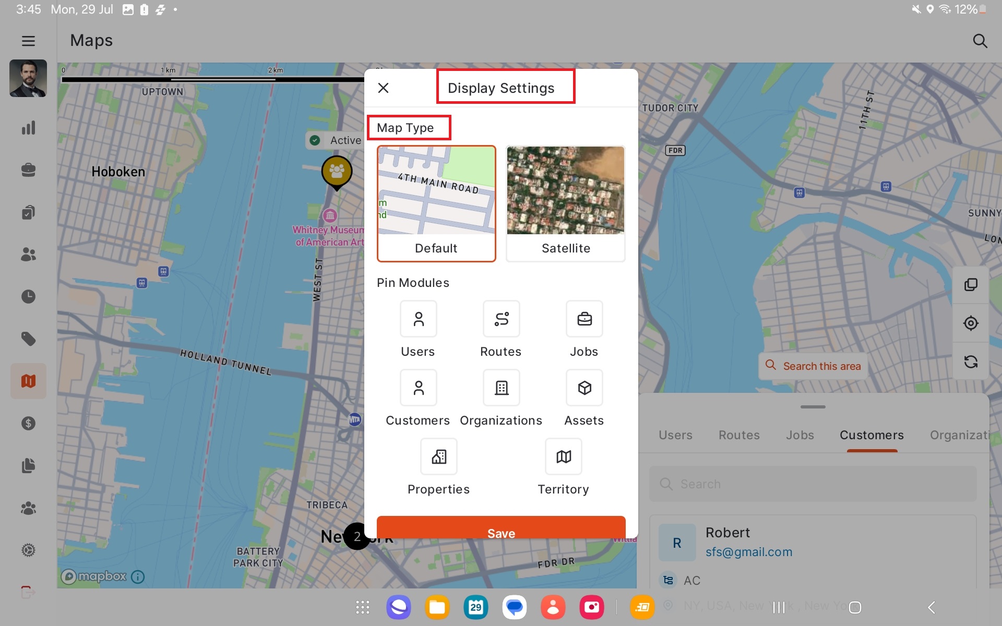Switch to the Routes tab
This screenshot has height=626, width=1002.
point(738,435)
